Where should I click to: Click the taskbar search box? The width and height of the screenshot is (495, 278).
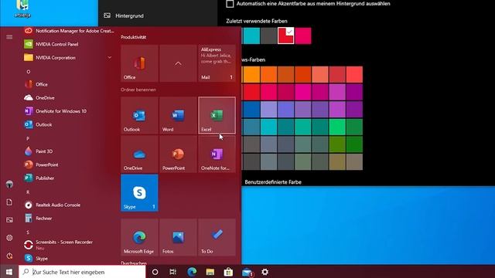pos(82,272)
